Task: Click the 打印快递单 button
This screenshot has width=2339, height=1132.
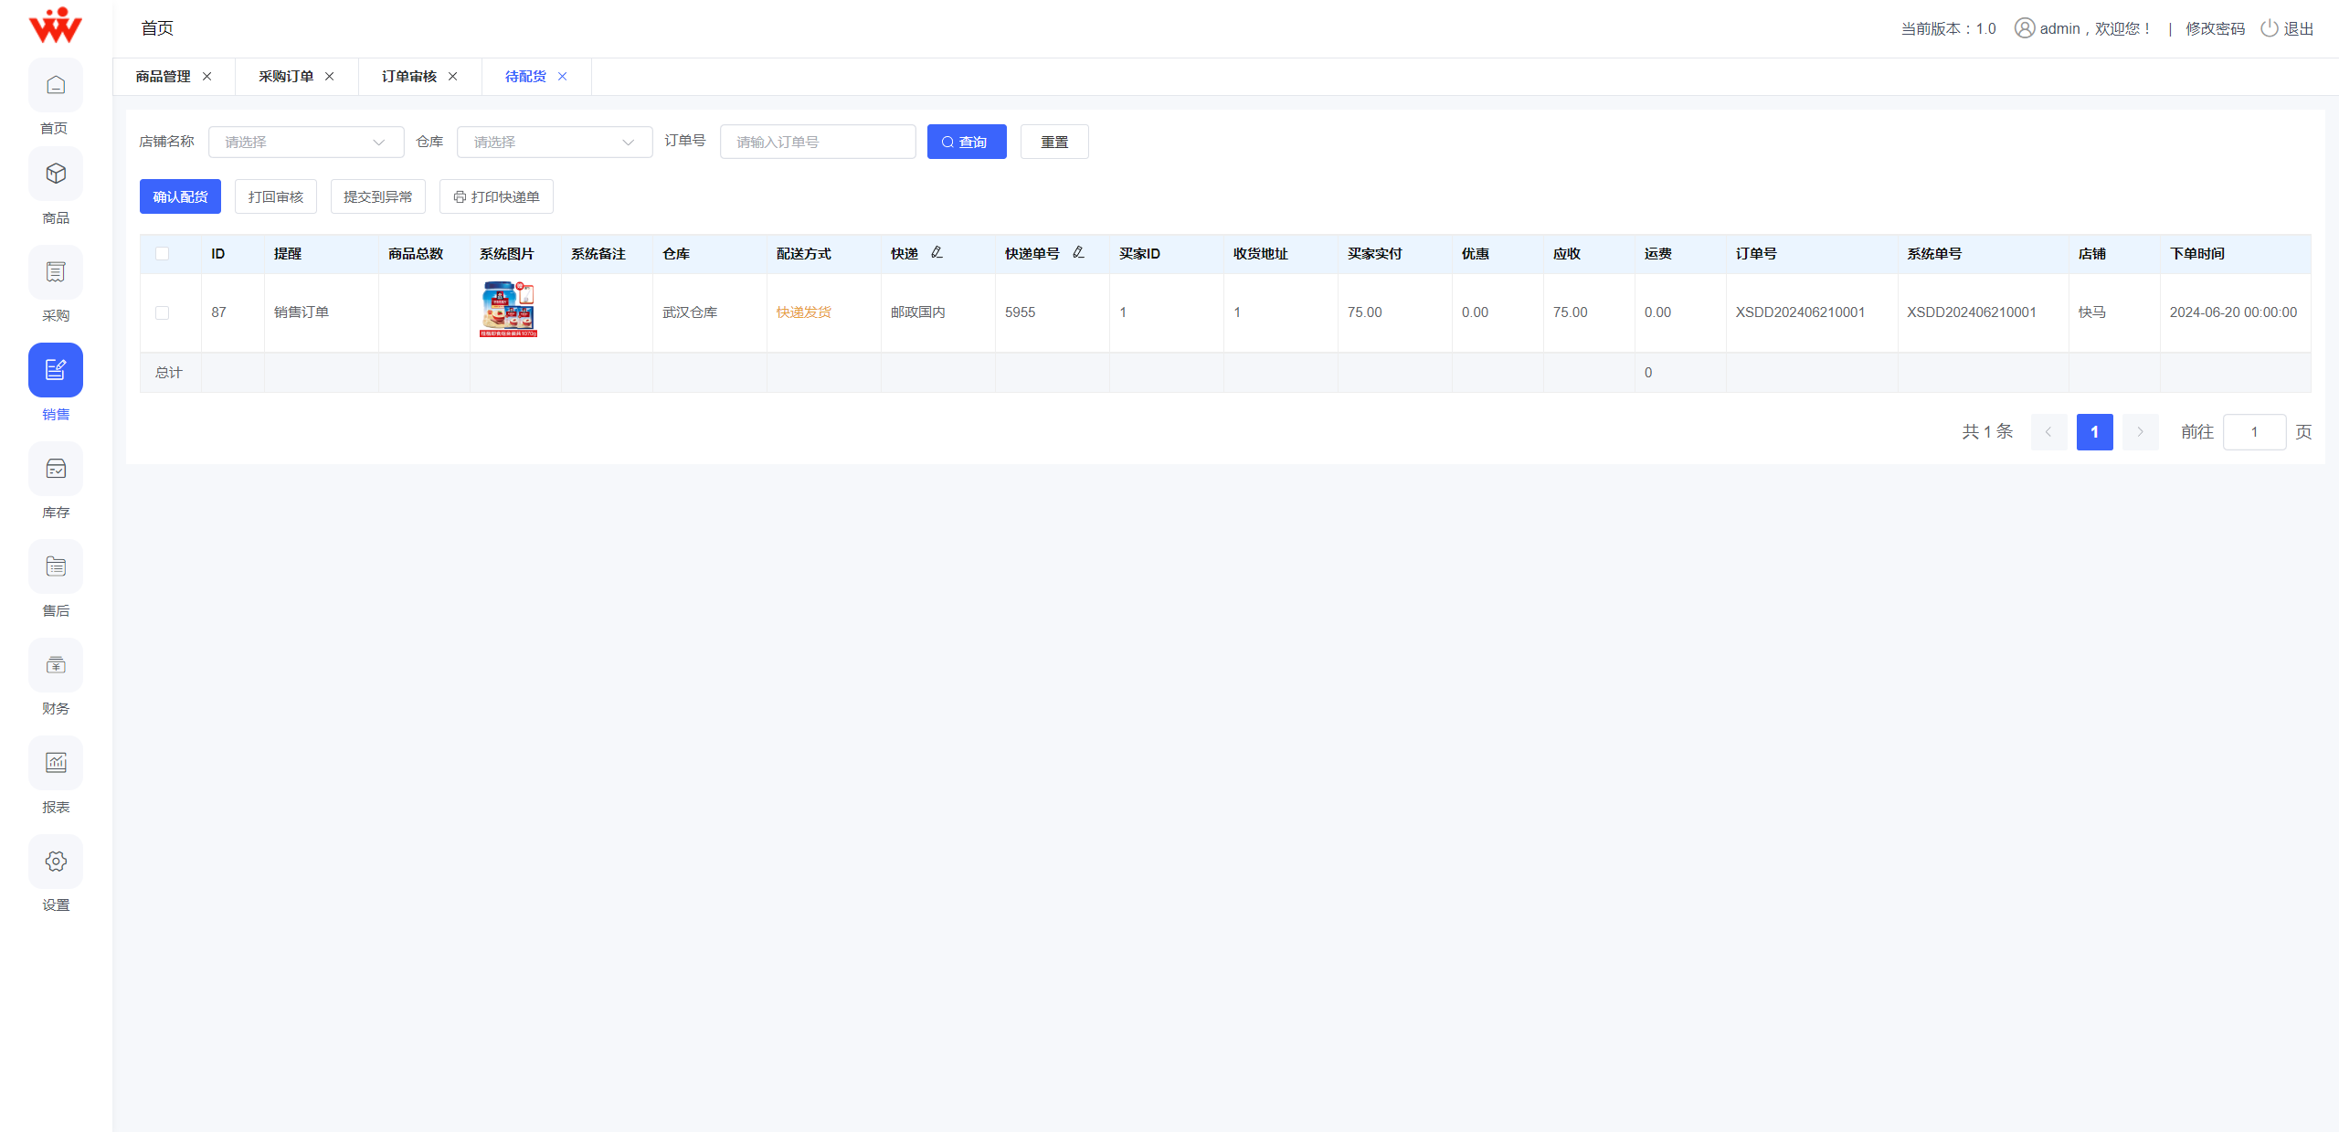Action: (495, 196)
